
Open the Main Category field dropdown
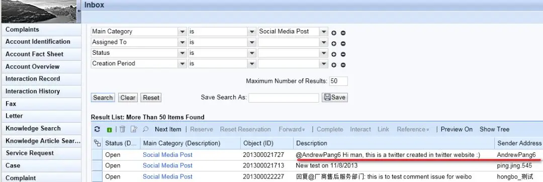coord(183,32)
